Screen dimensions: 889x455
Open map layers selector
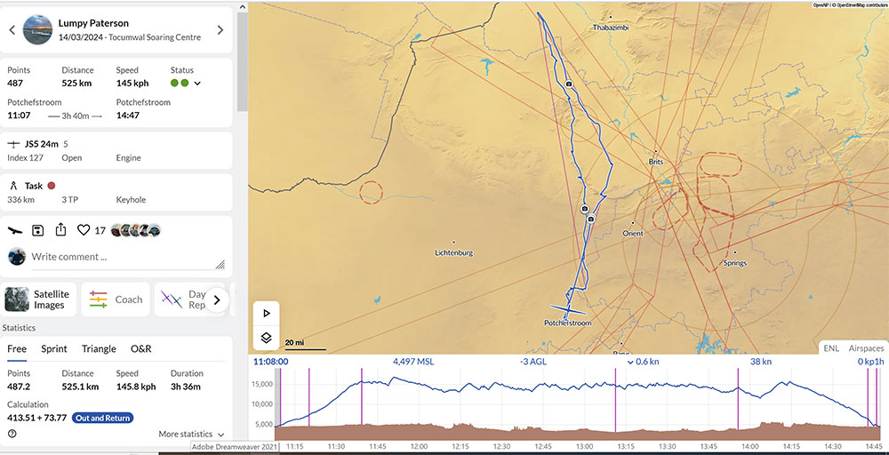point(266,338)
